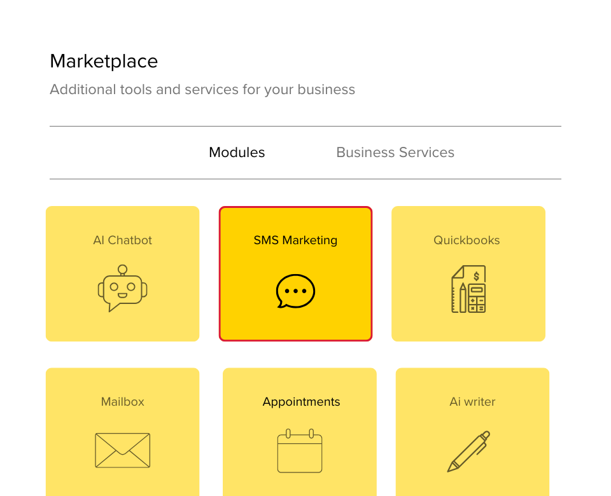The height and width of the screenshot is (496, 611).
Task: Click the Quickbooks calculator and invoice icon
Action: 468,289
